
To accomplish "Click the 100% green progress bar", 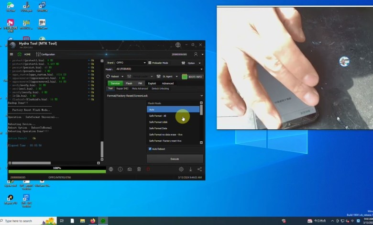I will tap(57, 171).
